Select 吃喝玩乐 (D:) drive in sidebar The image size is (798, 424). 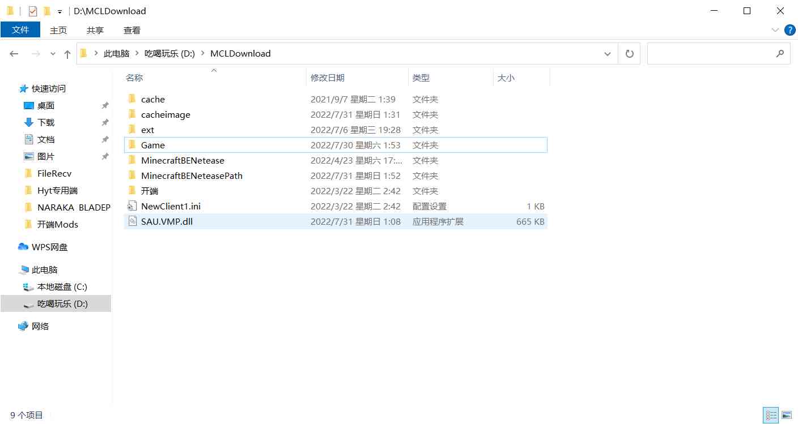(62, 303)
